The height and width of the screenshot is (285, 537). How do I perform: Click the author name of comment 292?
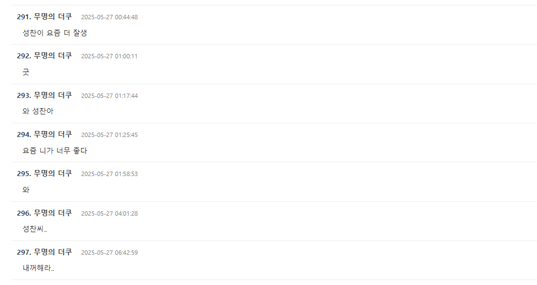tap(52, 56)
